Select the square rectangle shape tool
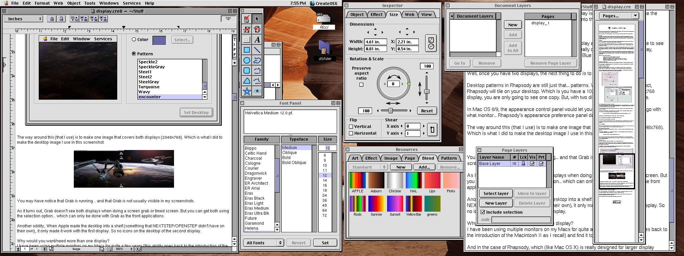The image size is (684, 256). point(246,50)
